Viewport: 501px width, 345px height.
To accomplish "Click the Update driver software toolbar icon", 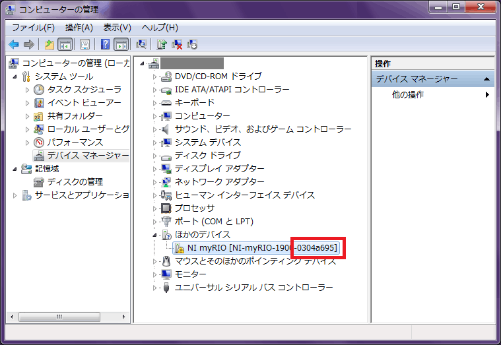I will tap(161, 45).
